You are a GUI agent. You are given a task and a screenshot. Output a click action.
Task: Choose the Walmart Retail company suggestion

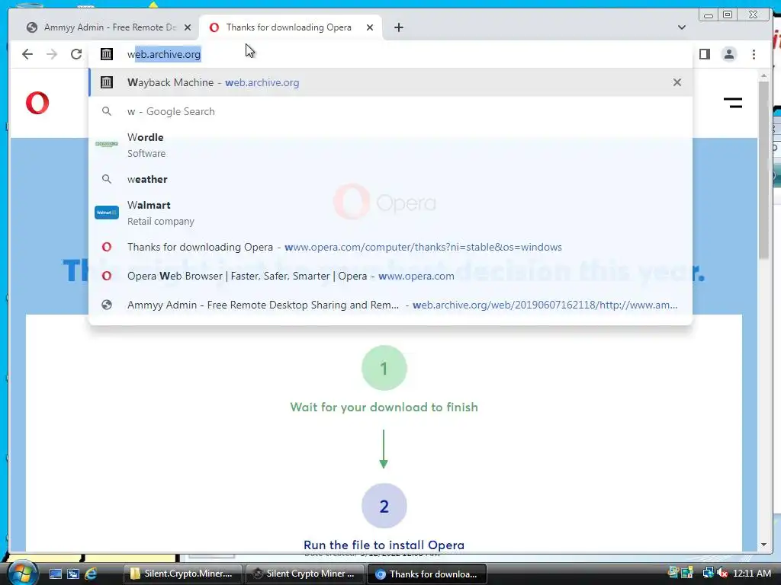390,213
